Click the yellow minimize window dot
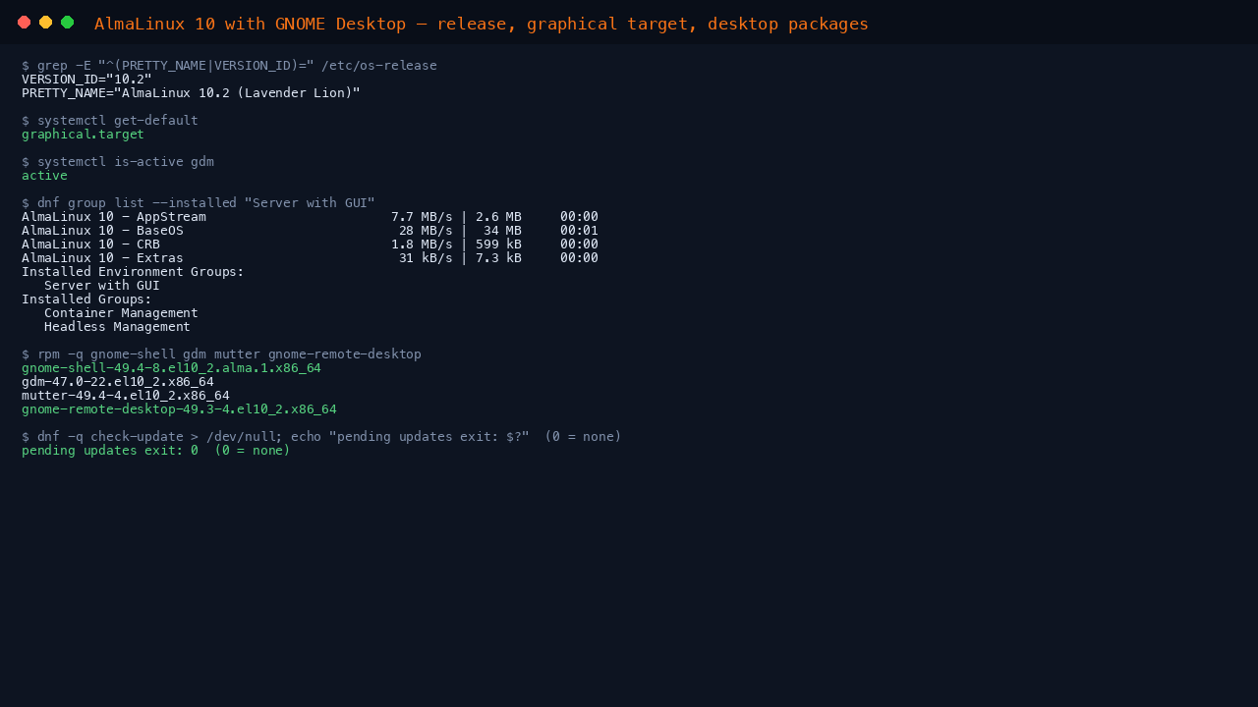Screen dimensions: 1258x707 point(45,23)
